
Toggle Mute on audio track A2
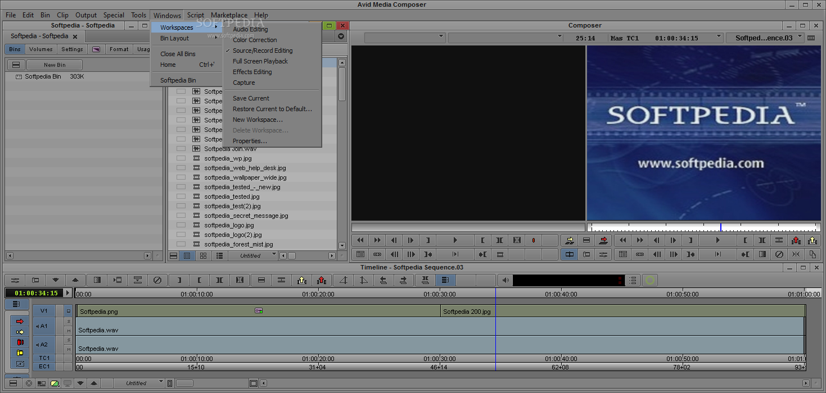pyautogui.click(x=69, y=349)
